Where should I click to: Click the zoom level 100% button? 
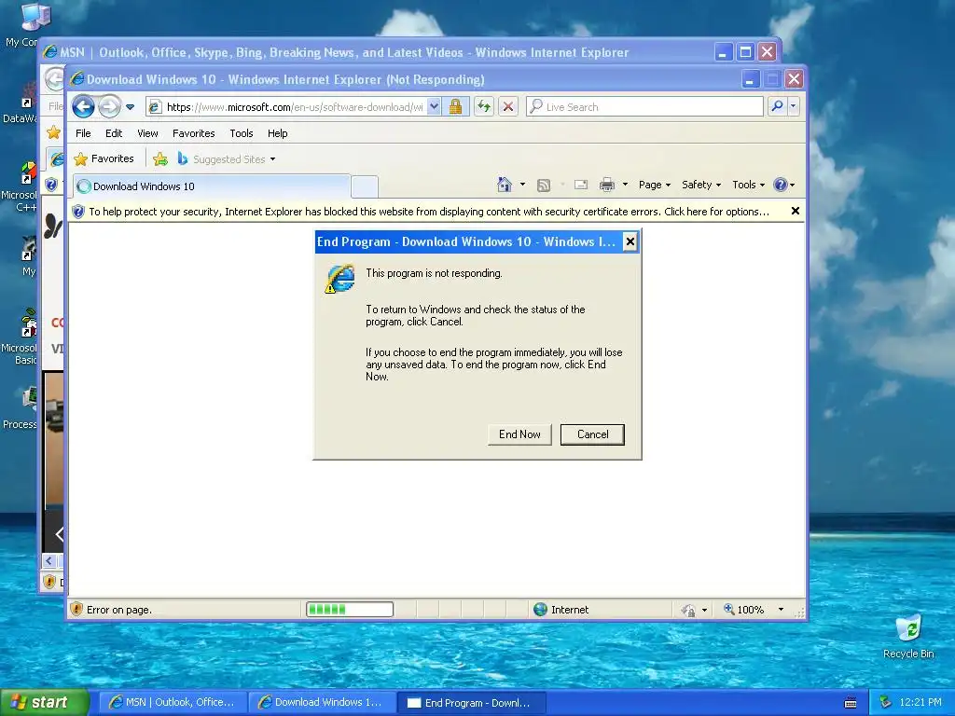pos(743,610)
